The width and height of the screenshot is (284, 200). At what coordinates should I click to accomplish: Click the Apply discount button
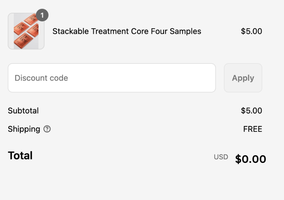point(243,78)
